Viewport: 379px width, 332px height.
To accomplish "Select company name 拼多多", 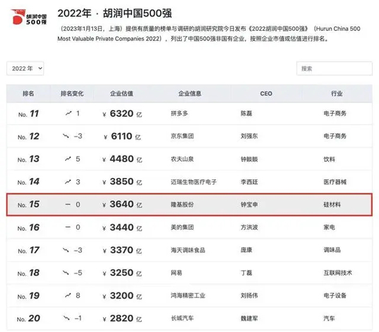I will point(179,113).
